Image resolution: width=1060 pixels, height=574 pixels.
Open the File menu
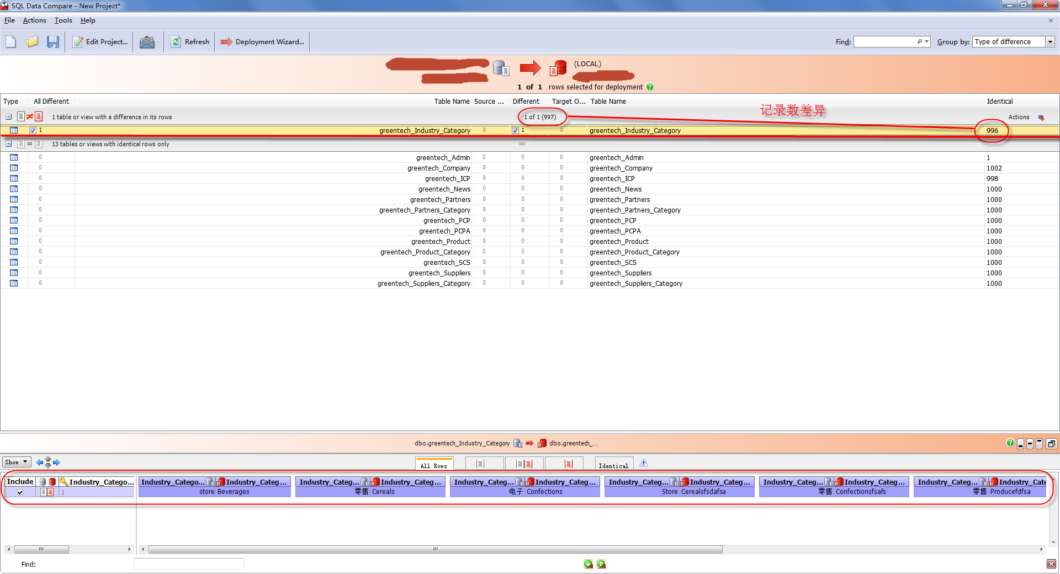[9, 20]
